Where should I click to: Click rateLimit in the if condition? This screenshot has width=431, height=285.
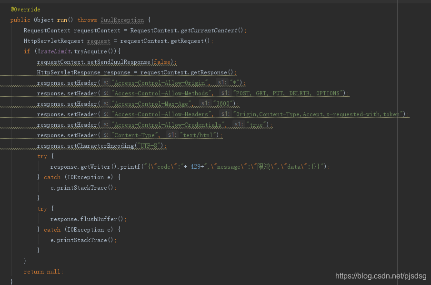[56, 51]
